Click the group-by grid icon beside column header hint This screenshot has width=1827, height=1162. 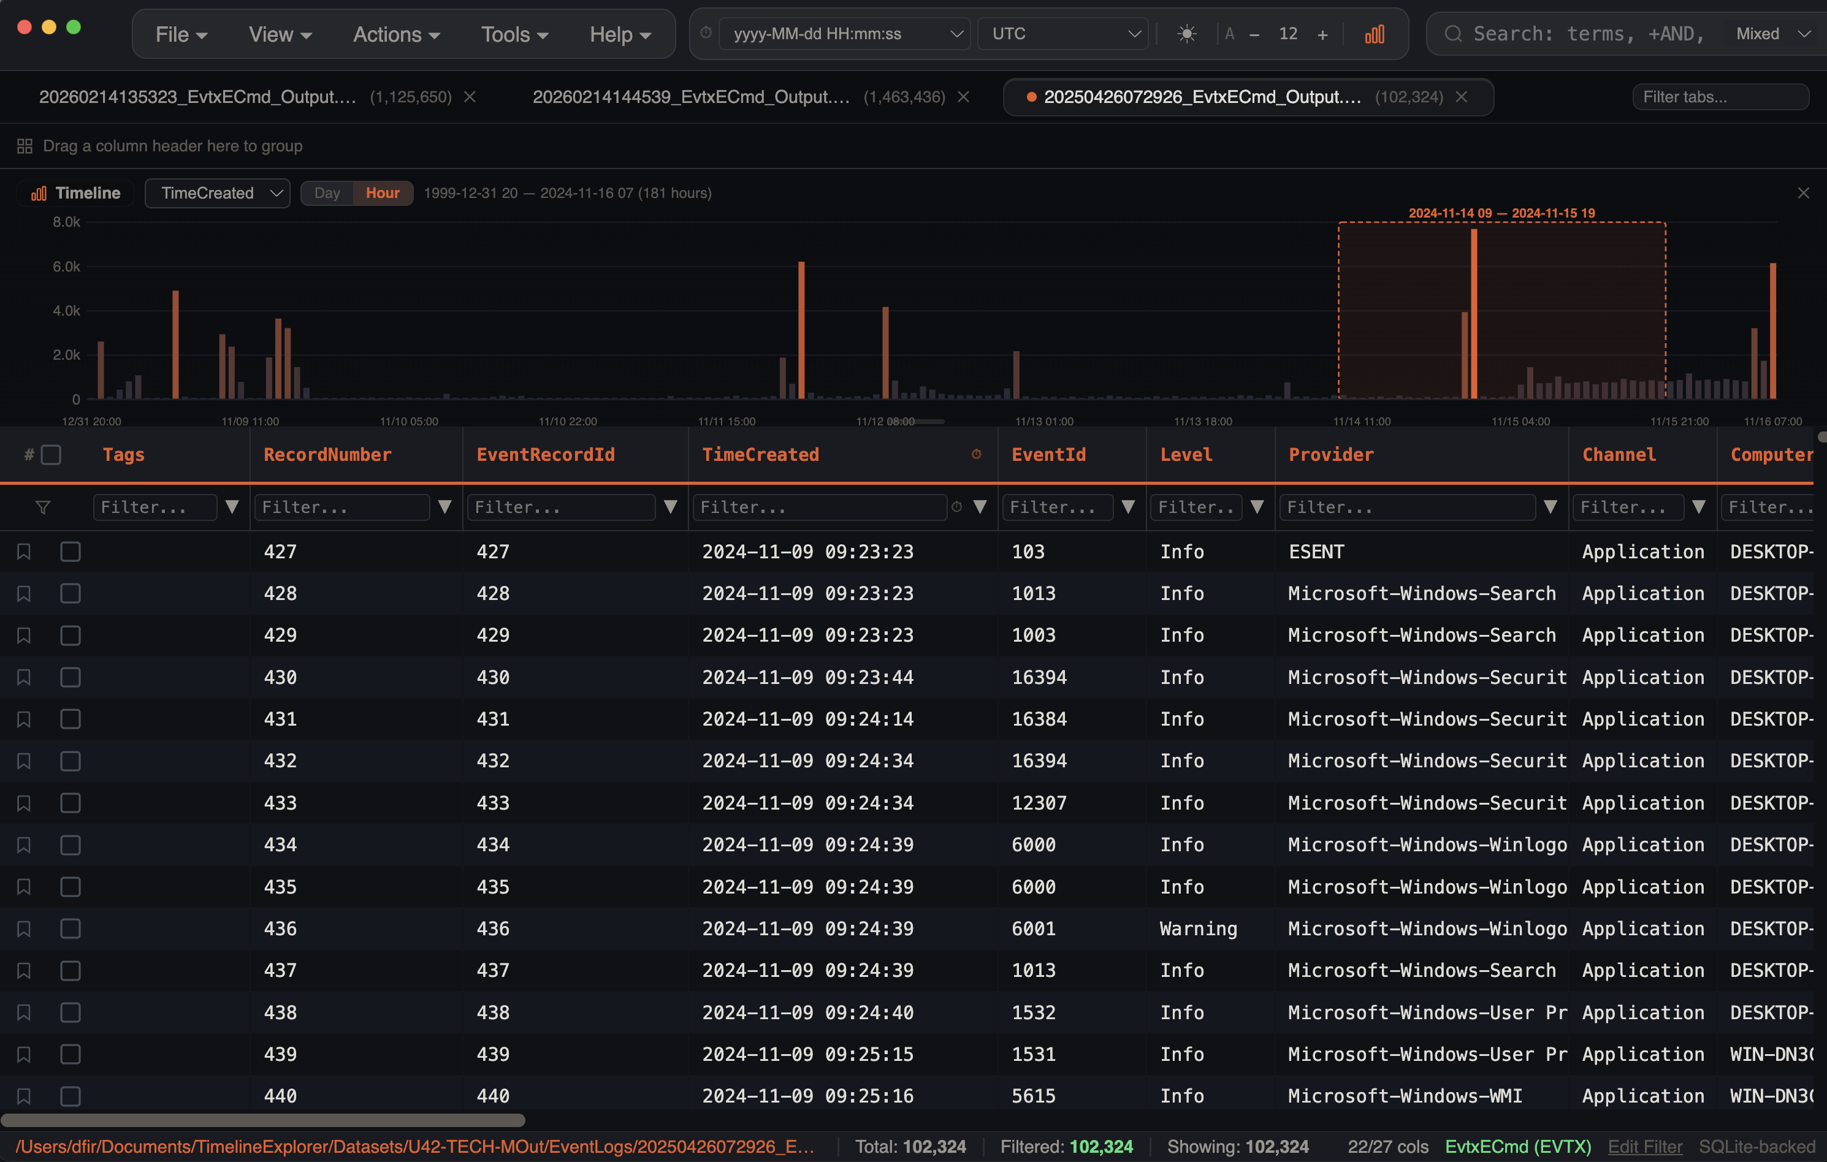(x=25, y=145)
